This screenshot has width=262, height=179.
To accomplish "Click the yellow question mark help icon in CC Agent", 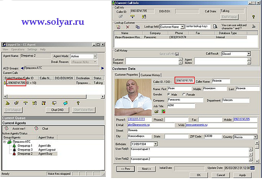I will coord(78,103).
